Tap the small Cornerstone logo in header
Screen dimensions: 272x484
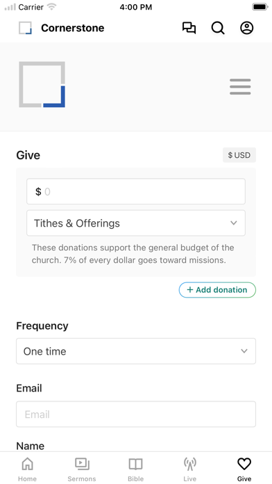[x=25, y=28]
